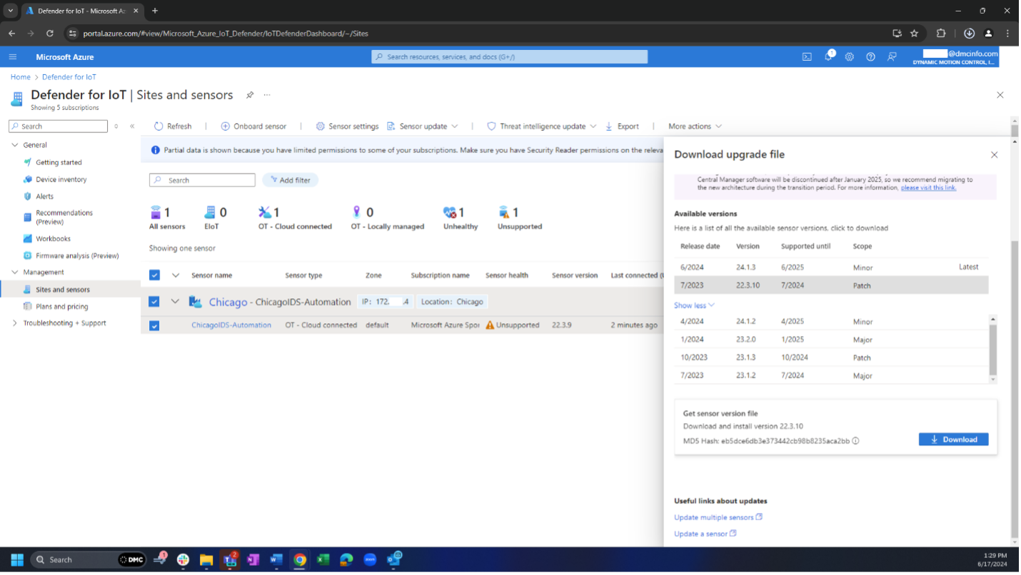Open Device inventory in the sidebar
The height and width of the screenshot is (575, 1021).
pyautogui.click(x=61, y=180)
